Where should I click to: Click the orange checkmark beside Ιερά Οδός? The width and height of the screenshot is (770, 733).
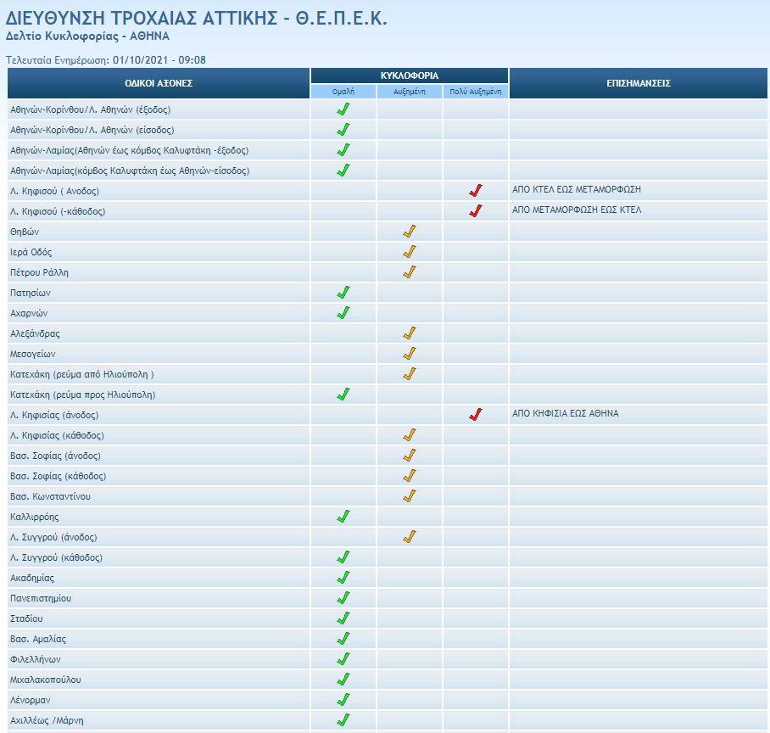[x=410, y=252]
